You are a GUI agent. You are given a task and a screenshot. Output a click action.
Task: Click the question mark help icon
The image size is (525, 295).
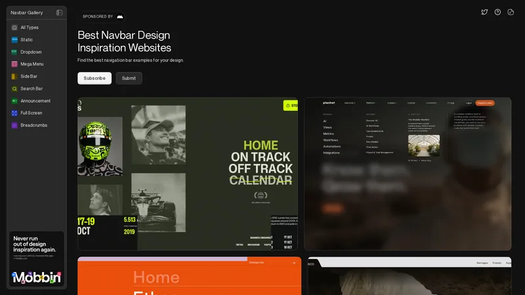[x=497, y=12]
